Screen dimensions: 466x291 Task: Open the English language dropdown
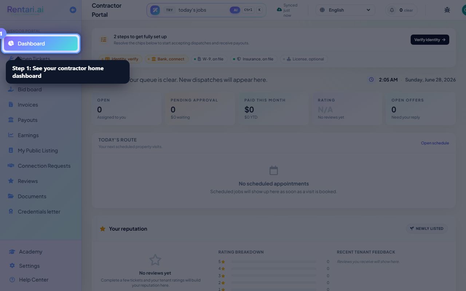click(345, 10)
